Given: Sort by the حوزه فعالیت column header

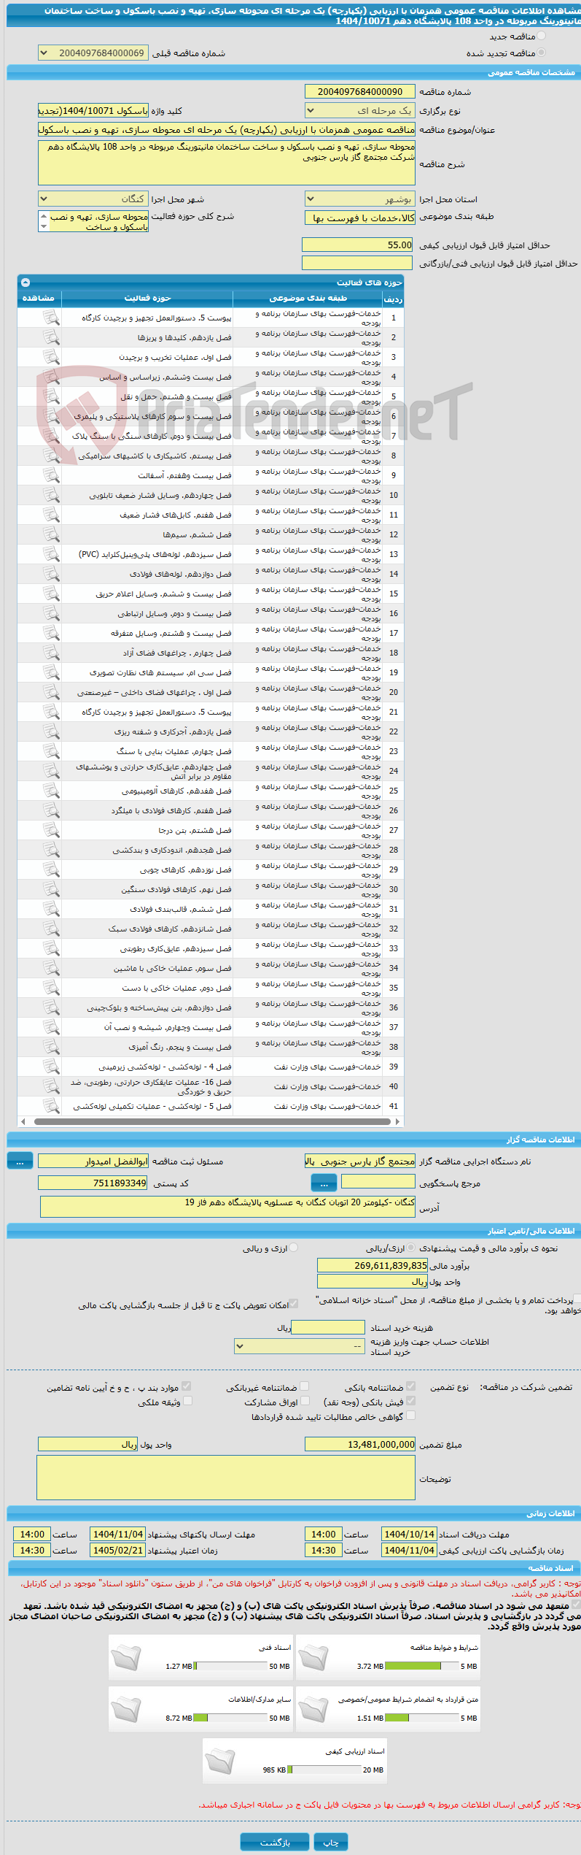Looking at the screenshot, I should (x=147, y=298).
